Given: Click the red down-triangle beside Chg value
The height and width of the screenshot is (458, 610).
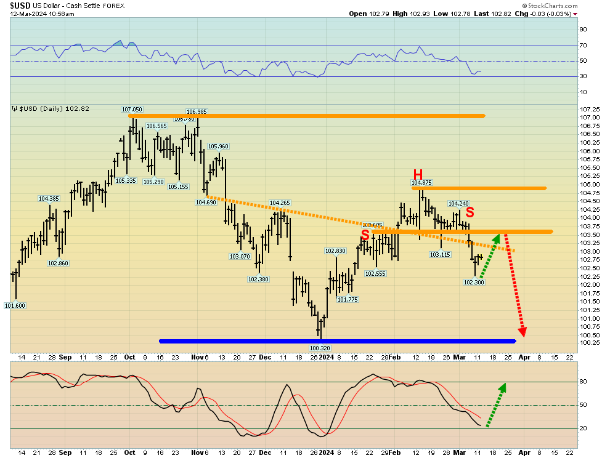Looking at the screenshot, I should pos(575,14).
